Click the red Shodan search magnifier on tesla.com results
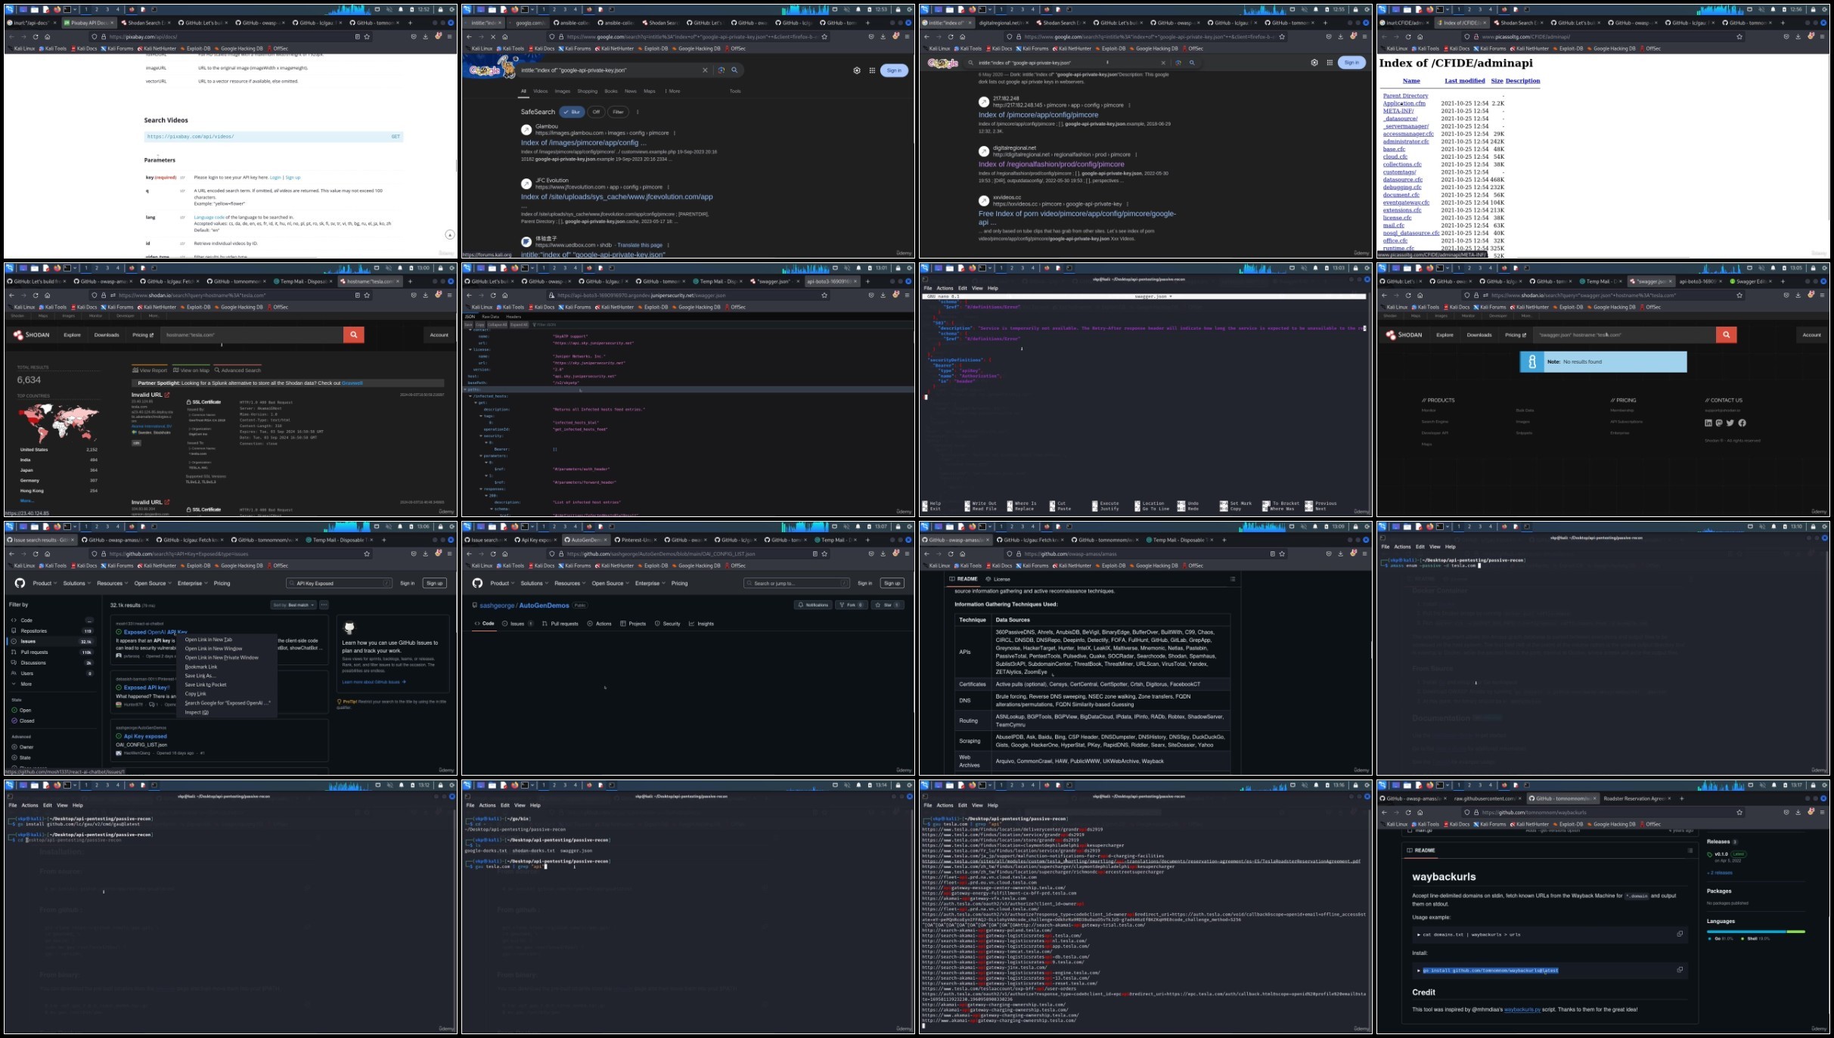Viewport: 1834px width, 1038px height. point(353,335)
